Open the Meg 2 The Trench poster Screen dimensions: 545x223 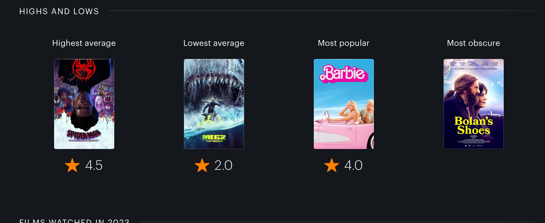pos(214,104)
